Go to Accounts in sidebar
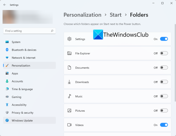Image resolution: width=176 pixels, height=136 pixels. (x=17, y=81)
